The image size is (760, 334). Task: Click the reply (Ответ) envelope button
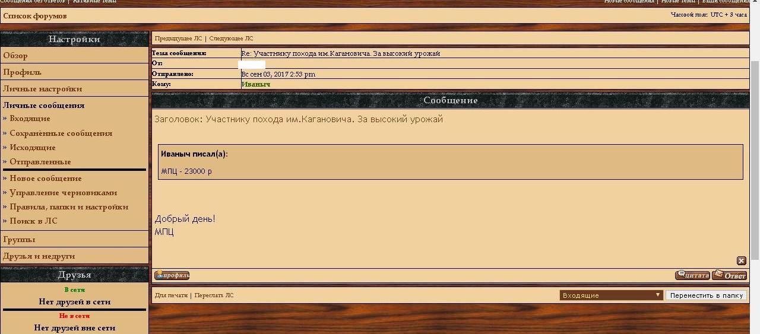pyautogui.click(x=730, y=275)
